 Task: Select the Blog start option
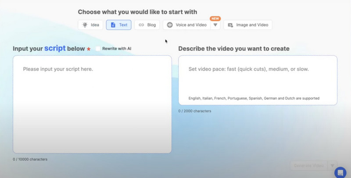[x=151, y=25]
